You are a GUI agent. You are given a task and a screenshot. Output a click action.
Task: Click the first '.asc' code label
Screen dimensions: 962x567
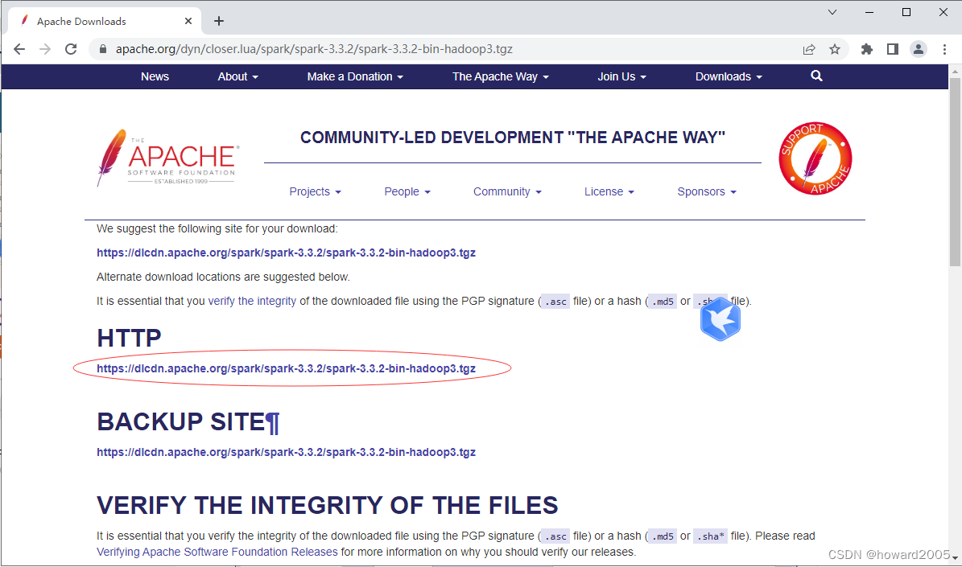[x=555, y=302]
